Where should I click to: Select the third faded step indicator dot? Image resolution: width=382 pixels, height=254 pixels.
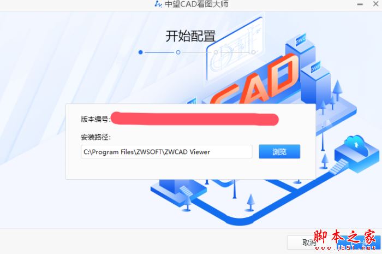[216, 52]
